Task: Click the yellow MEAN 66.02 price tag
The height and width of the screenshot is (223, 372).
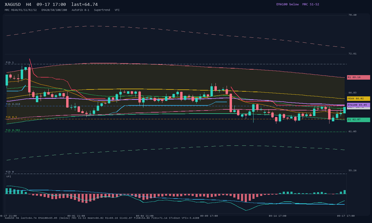Action: point(358,98)
